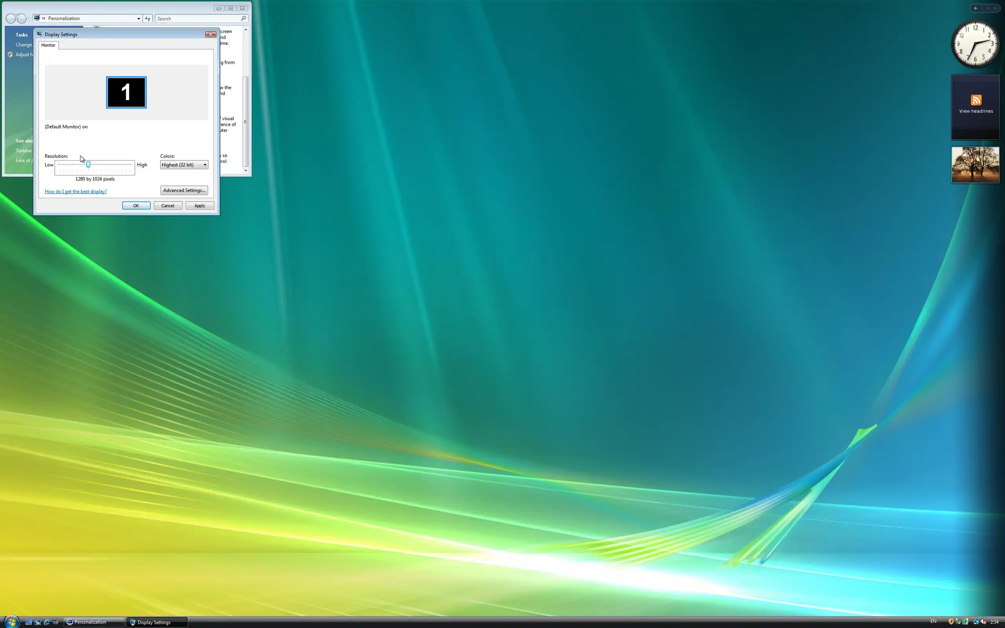This screenshot has width=1005, height=628.
Task: Open the Windows Start orb
Action: [11, 621]
